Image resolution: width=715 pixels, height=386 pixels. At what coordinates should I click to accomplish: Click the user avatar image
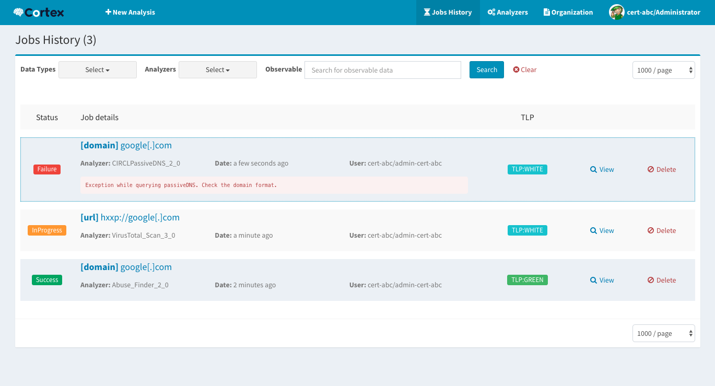coord(616,11)
